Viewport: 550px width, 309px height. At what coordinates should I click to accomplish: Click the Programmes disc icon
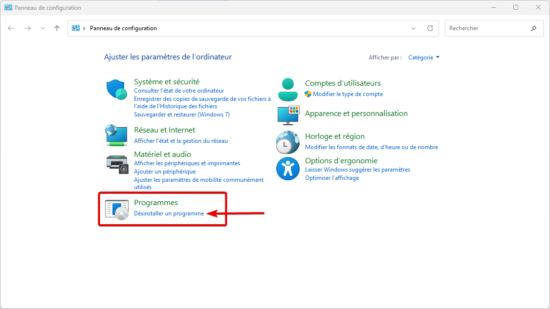coord(117,210)
